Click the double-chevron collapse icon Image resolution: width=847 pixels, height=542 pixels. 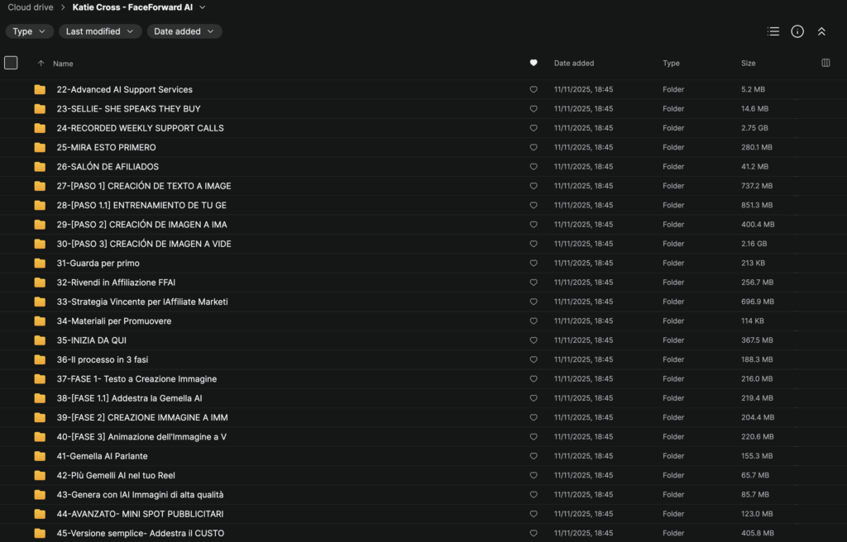tap(821, 31)
